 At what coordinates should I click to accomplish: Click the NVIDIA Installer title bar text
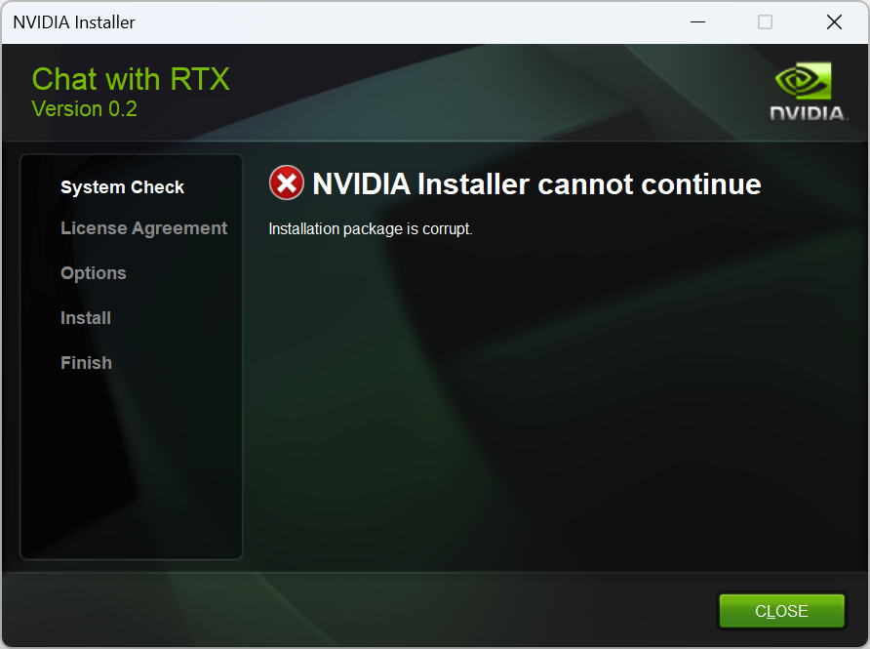pos(74,22)
